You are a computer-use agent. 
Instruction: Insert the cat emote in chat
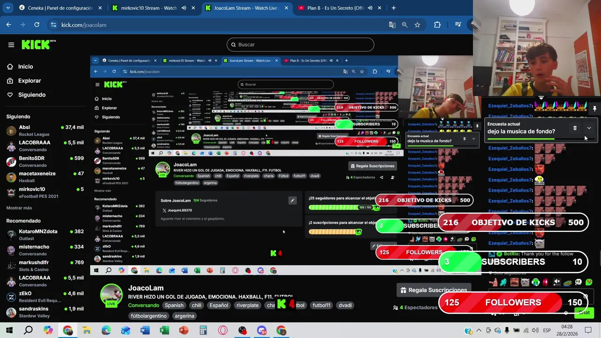coord(525,282)
